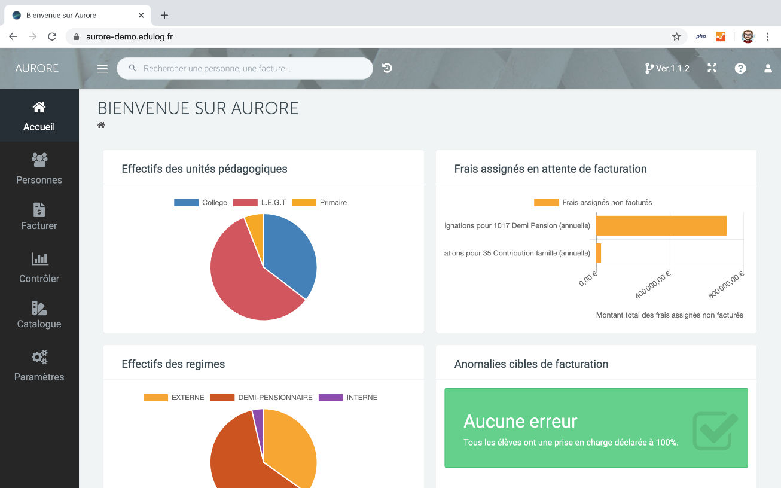Click the orange analytics extension icon

point(721,36)
